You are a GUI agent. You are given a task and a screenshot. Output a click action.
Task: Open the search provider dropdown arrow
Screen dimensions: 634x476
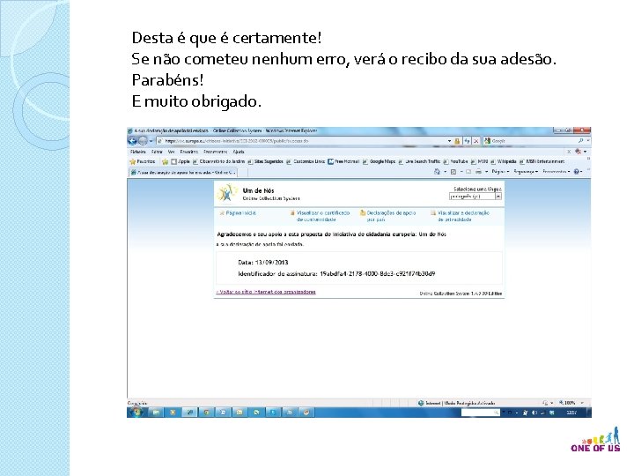(x=588, y=141)
